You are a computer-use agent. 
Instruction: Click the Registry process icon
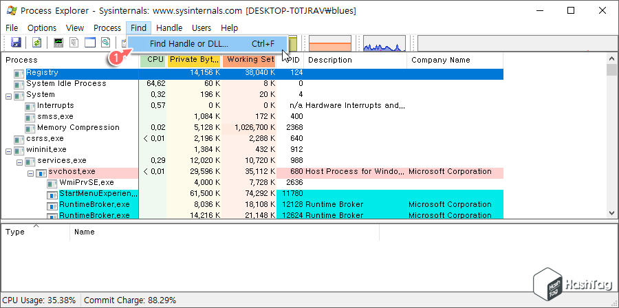click(x=19, y=74)
